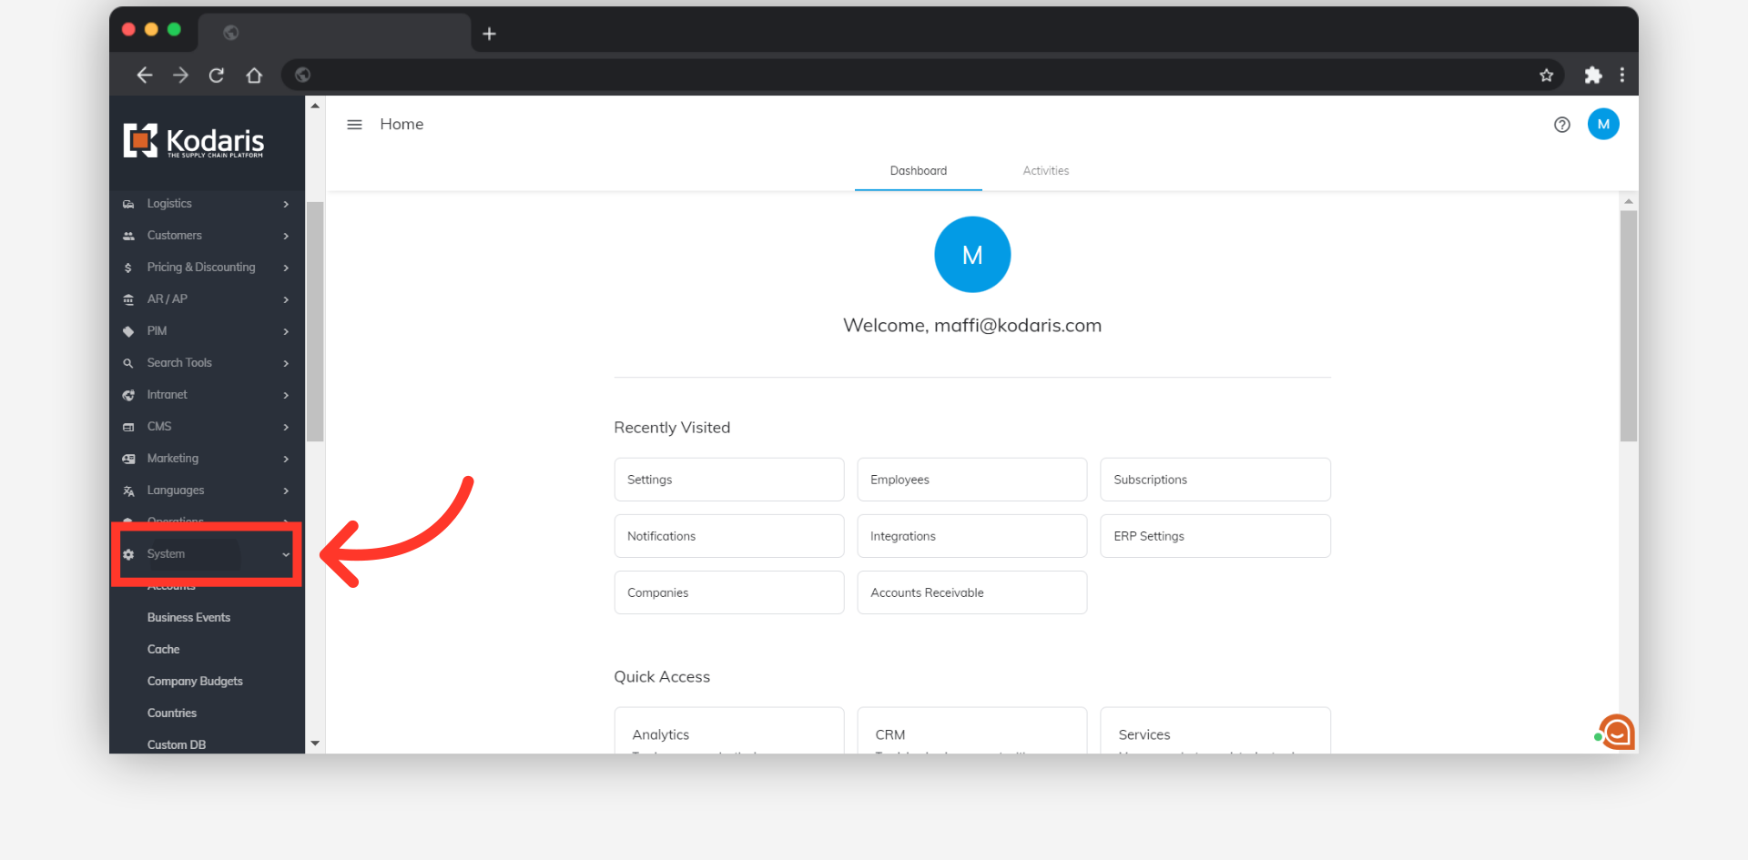Click the main page scrollbar thumb
The image size is (1748, 860).
pyautogui.click(x=1629, y=326)
